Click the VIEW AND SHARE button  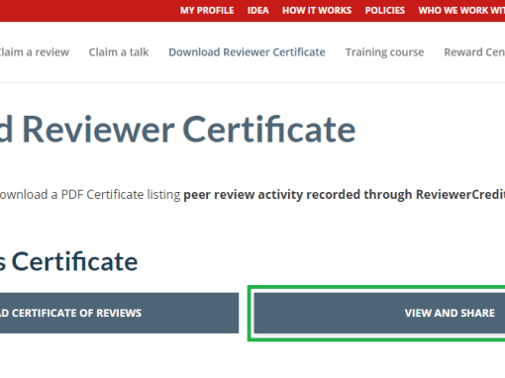pos(379,313)
